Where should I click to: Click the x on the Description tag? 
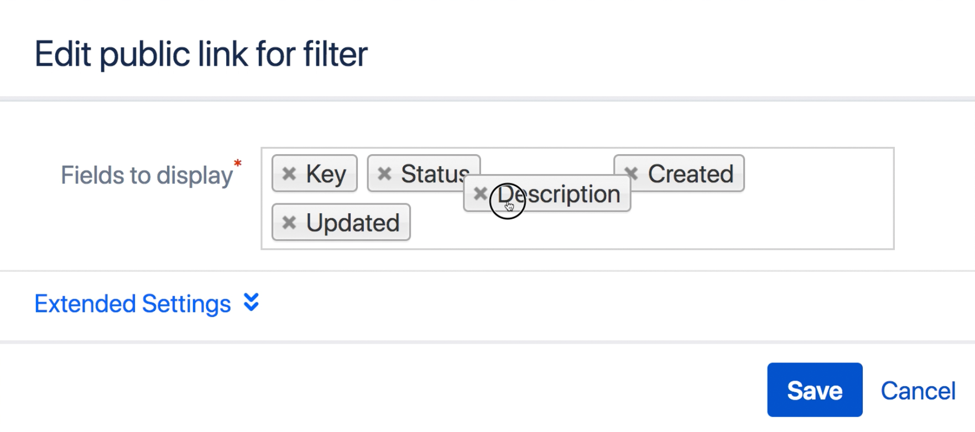pos(480,194)
